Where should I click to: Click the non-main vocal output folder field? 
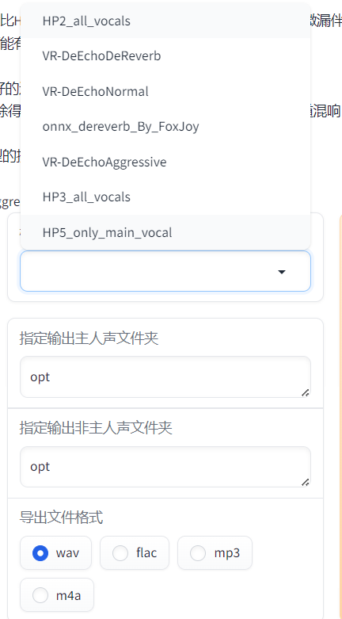165,467
